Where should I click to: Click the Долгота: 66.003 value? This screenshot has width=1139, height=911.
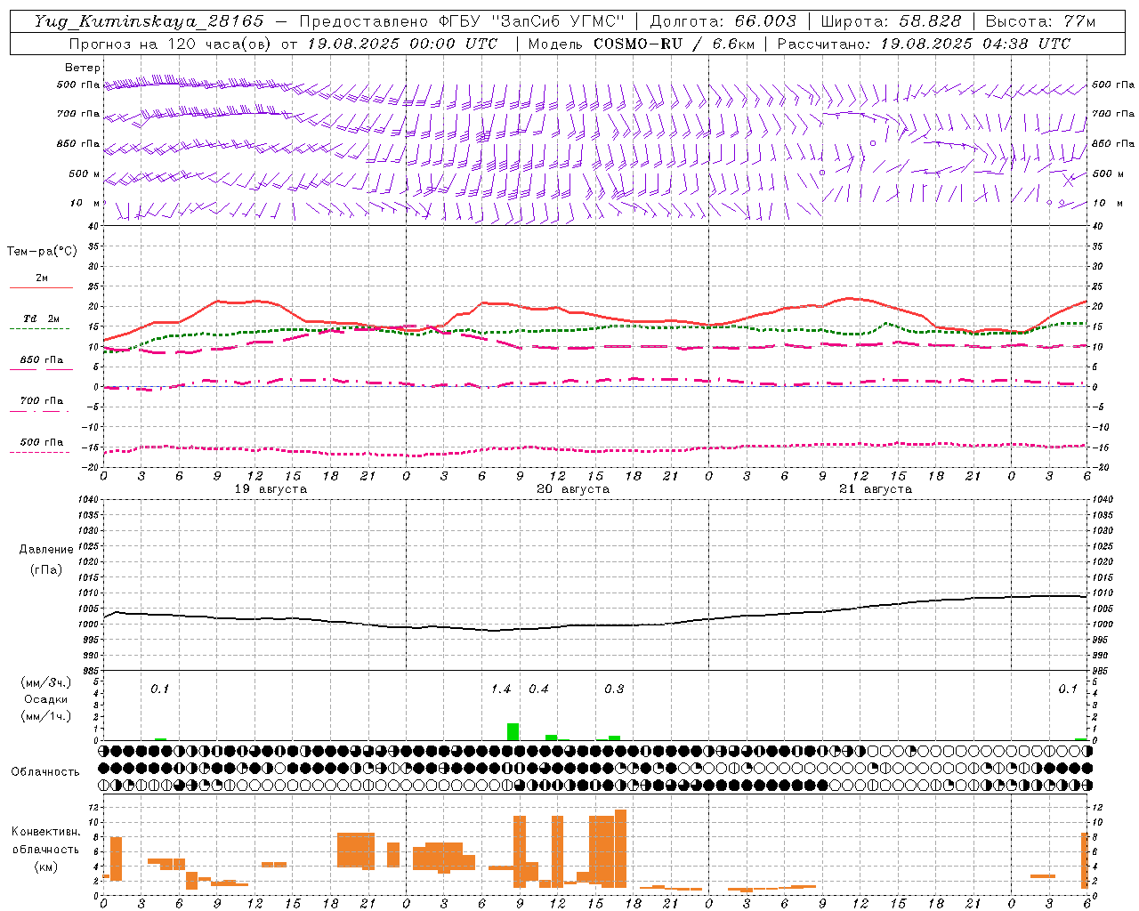point(723,21)
